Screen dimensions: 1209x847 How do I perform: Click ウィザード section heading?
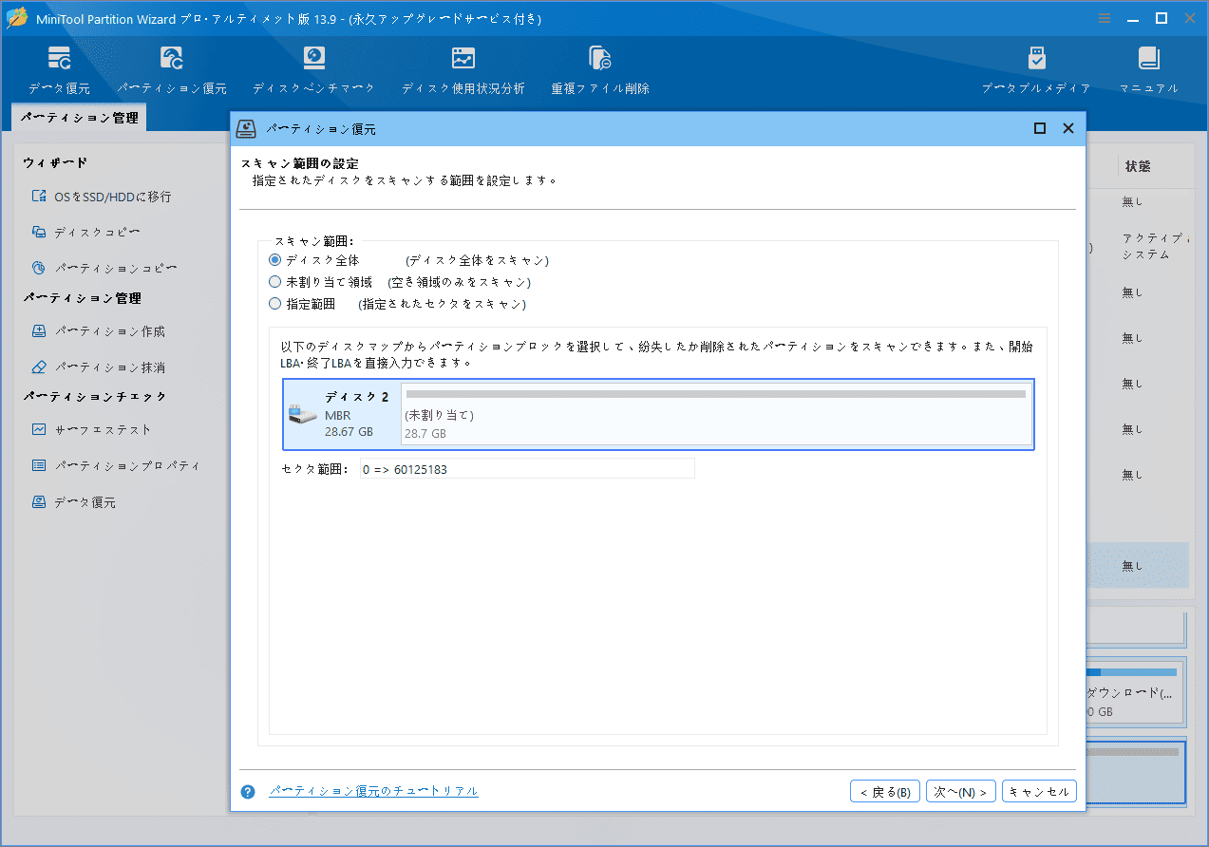click(x=55, y=163)
